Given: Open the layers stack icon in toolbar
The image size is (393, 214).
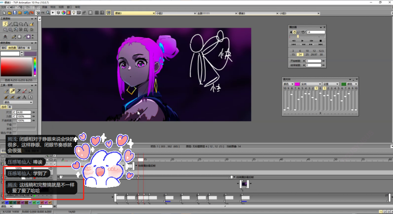Looking at the screenshot, I should [58, 13].
